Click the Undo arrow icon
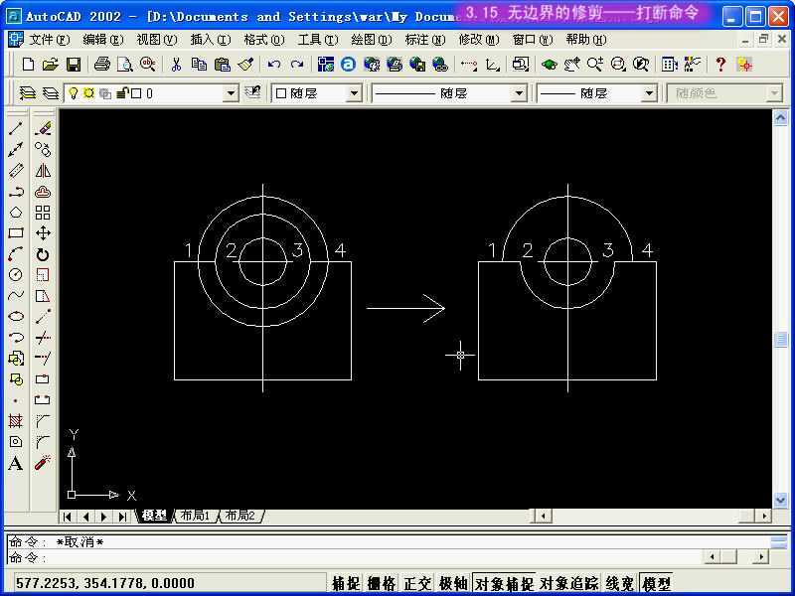 (x=274, y=65)
